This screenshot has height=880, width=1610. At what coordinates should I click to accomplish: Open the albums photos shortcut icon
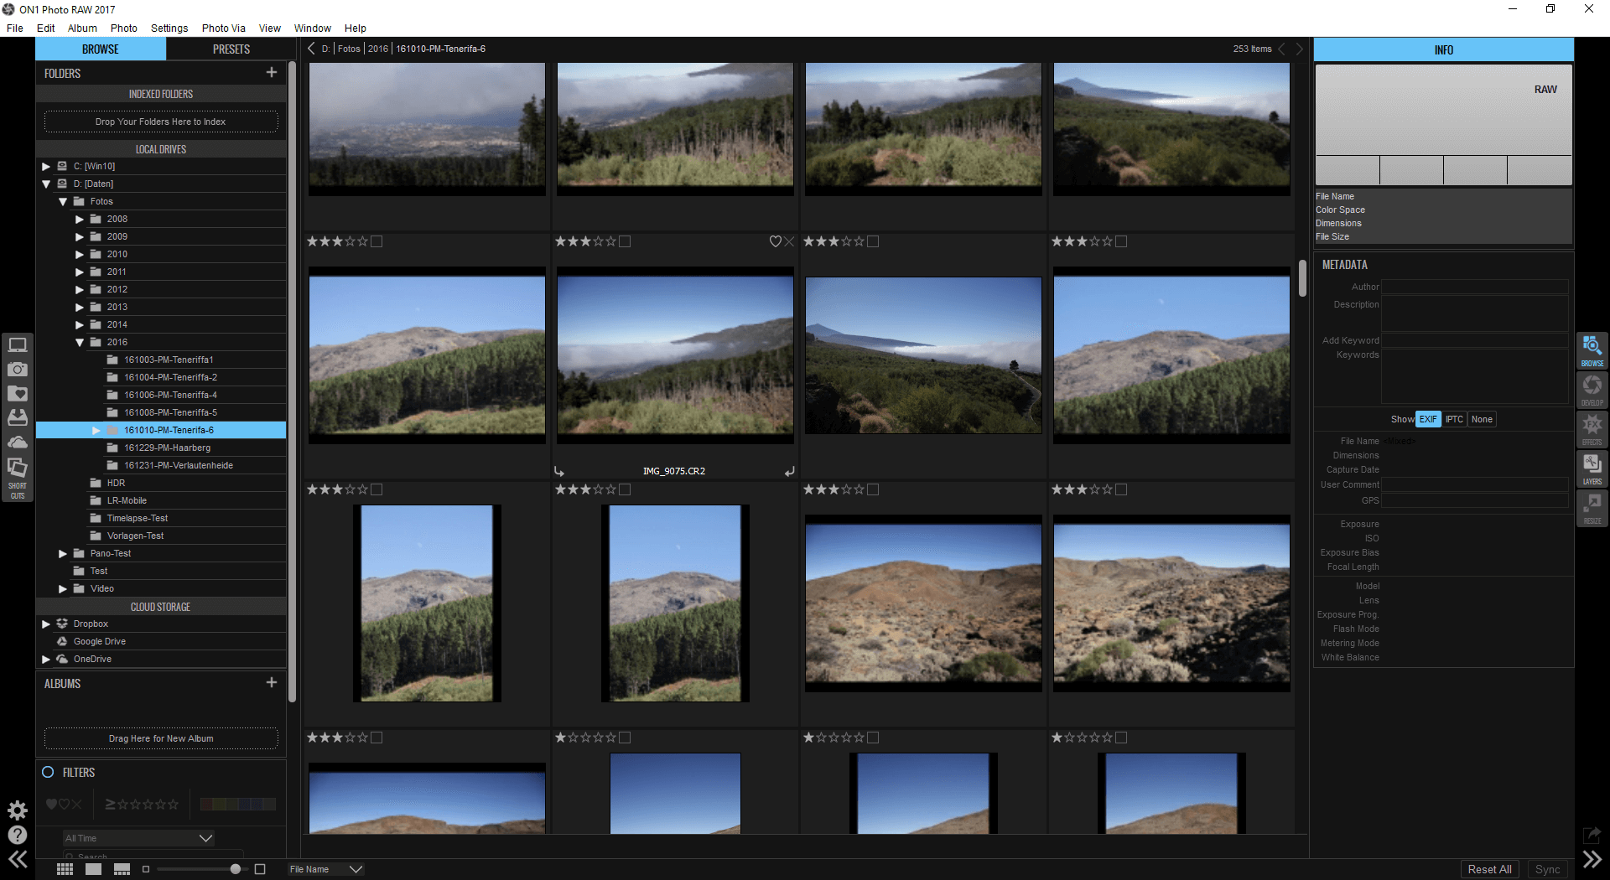click(18, 467)
